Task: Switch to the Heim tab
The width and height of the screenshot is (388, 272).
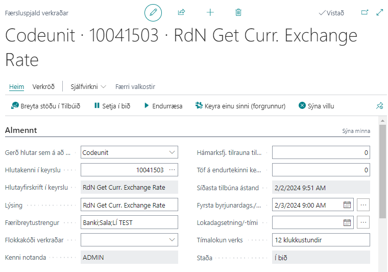Action: (x=16, y=86)
